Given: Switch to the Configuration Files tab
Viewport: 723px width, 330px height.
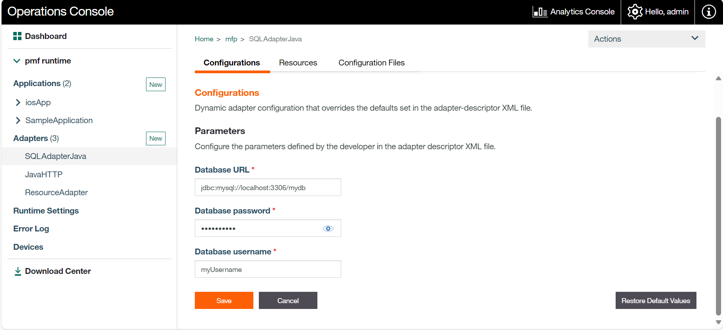Looking at the screenshot, I should (371, 63).
